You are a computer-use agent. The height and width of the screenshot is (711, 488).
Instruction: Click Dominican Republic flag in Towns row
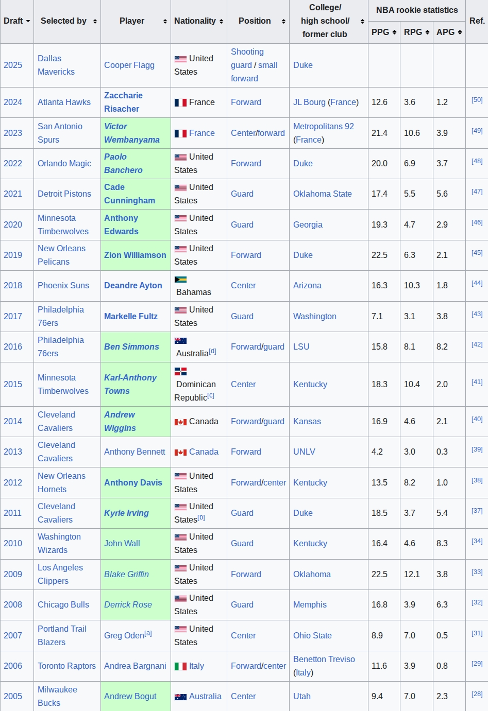point(180,371)
